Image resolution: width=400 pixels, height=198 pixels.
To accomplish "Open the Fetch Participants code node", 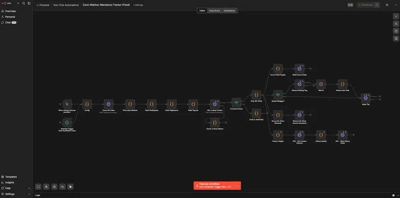I will (152, 104).
